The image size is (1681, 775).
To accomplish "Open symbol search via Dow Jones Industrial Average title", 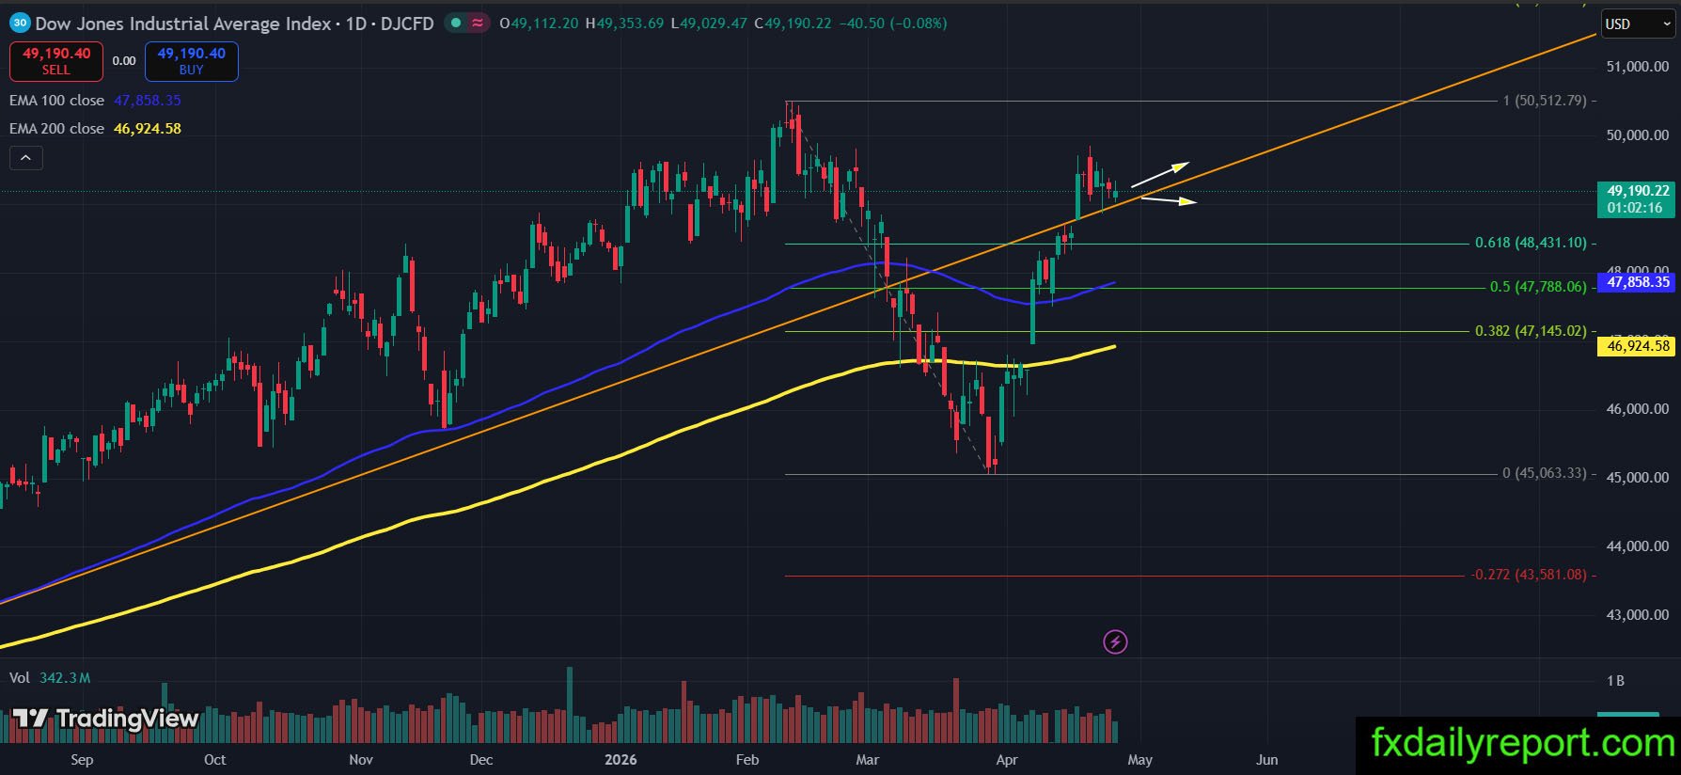I will coord(183,24).
